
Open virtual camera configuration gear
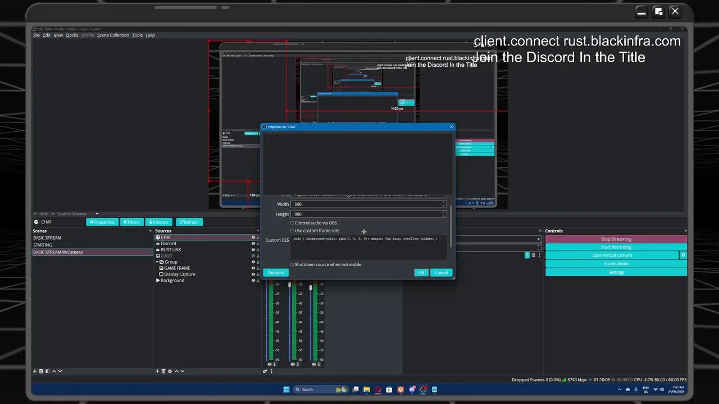tap(683, 255)
